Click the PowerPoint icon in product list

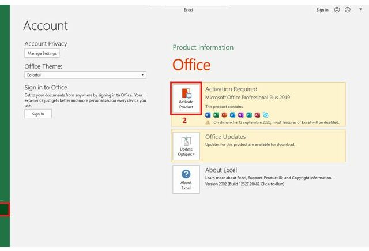pos(224,115)
